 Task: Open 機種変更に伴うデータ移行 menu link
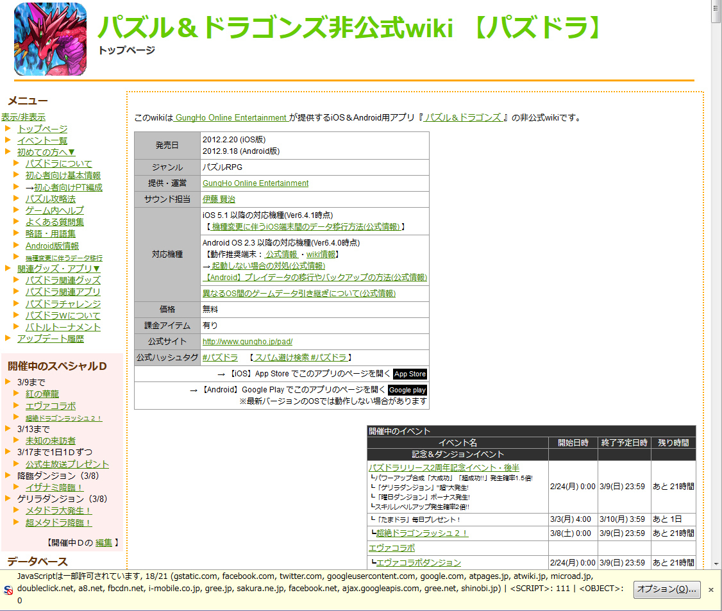[64, 258]
